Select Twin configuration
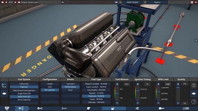198x111 pixels. [50, 87]
